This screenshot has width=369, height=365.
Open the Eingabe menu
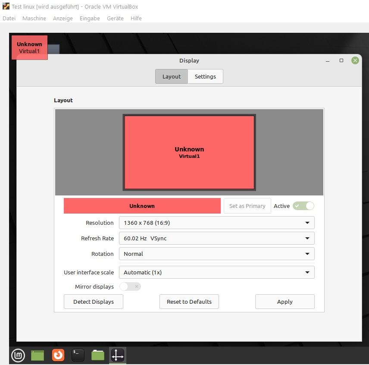(90, 19)
